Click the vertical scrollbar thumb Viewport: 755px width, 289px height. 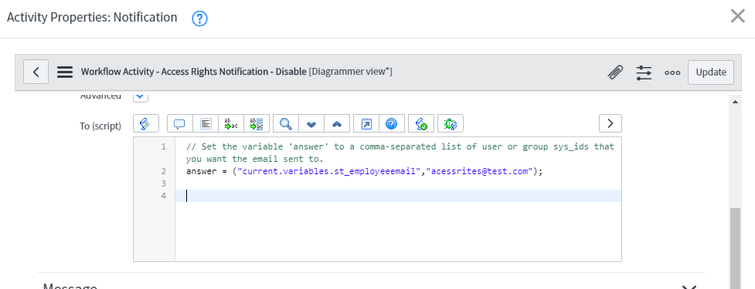pos(735,249)
